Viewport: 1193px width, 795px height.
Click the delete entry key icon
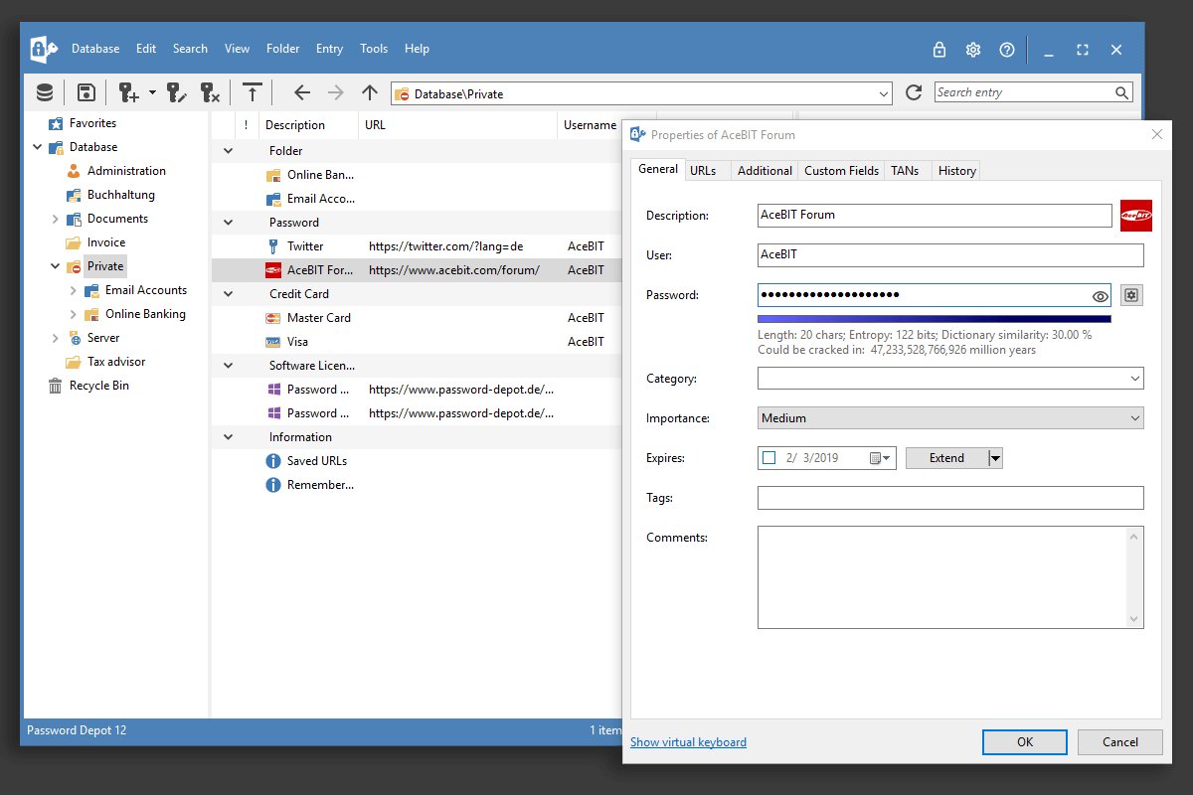pyautogui.click(x=210, y=92)
